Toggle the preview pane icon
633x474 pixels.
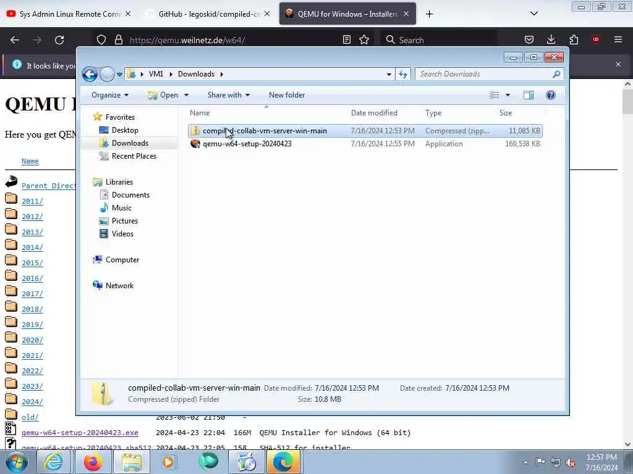tap(529, 95)
